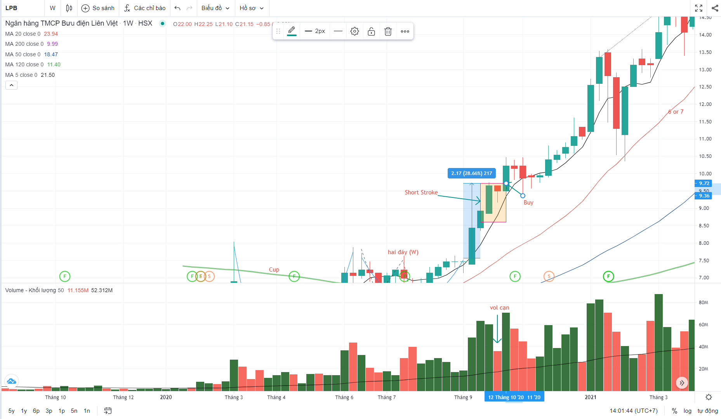Viewport: 721px width, 419px height.
Task: Change line color with pencil swatch
Action: [292, 31]
